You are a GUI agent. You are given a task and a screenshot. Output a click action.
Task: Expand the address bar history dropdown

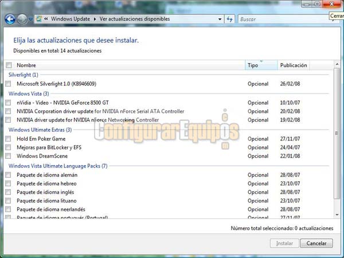pyautogui.click(x=220, y=19)
